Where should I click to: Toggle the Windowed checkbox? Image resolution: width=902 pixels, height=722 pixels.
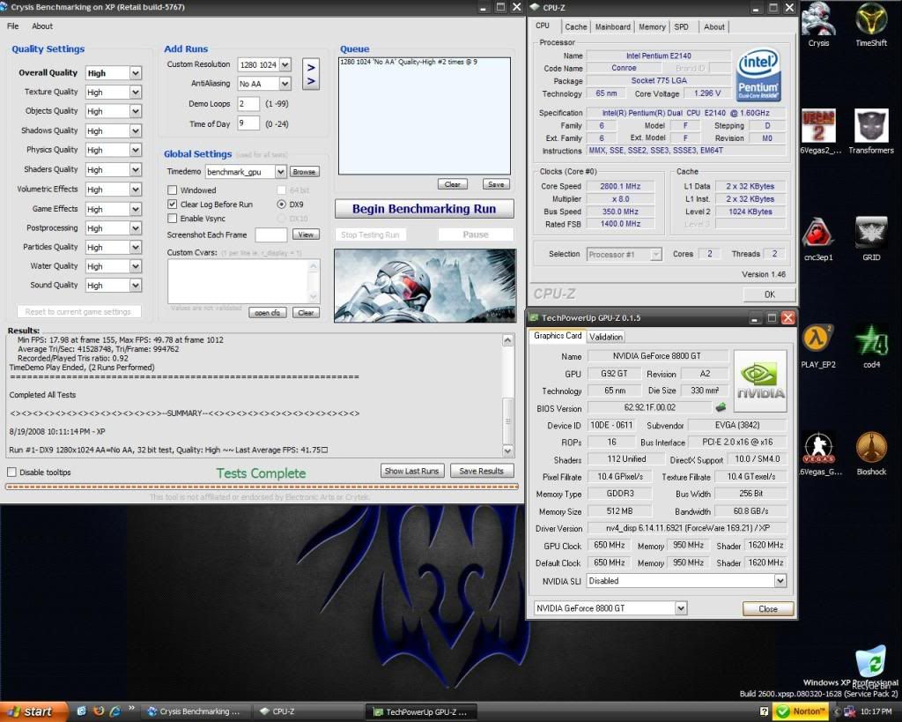click(172, 190)
